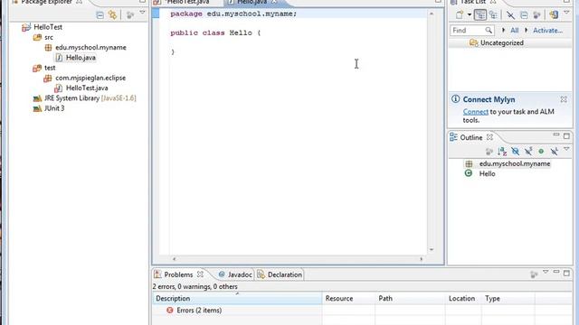Close the Problems tab

[x=200, y=274]
